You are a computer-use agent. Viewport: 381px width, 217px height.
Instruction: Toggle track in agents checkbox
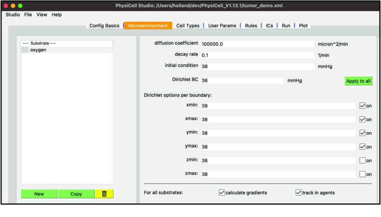point(298,192)
